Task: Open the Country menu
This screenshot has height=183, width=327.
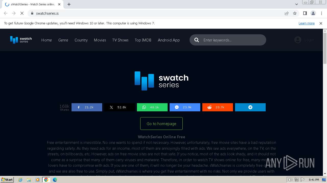Action: [81, 40]
